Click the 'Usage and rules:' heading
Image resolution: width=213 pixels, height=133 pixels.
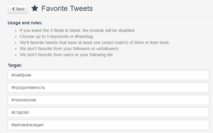[x=25, y=23]
